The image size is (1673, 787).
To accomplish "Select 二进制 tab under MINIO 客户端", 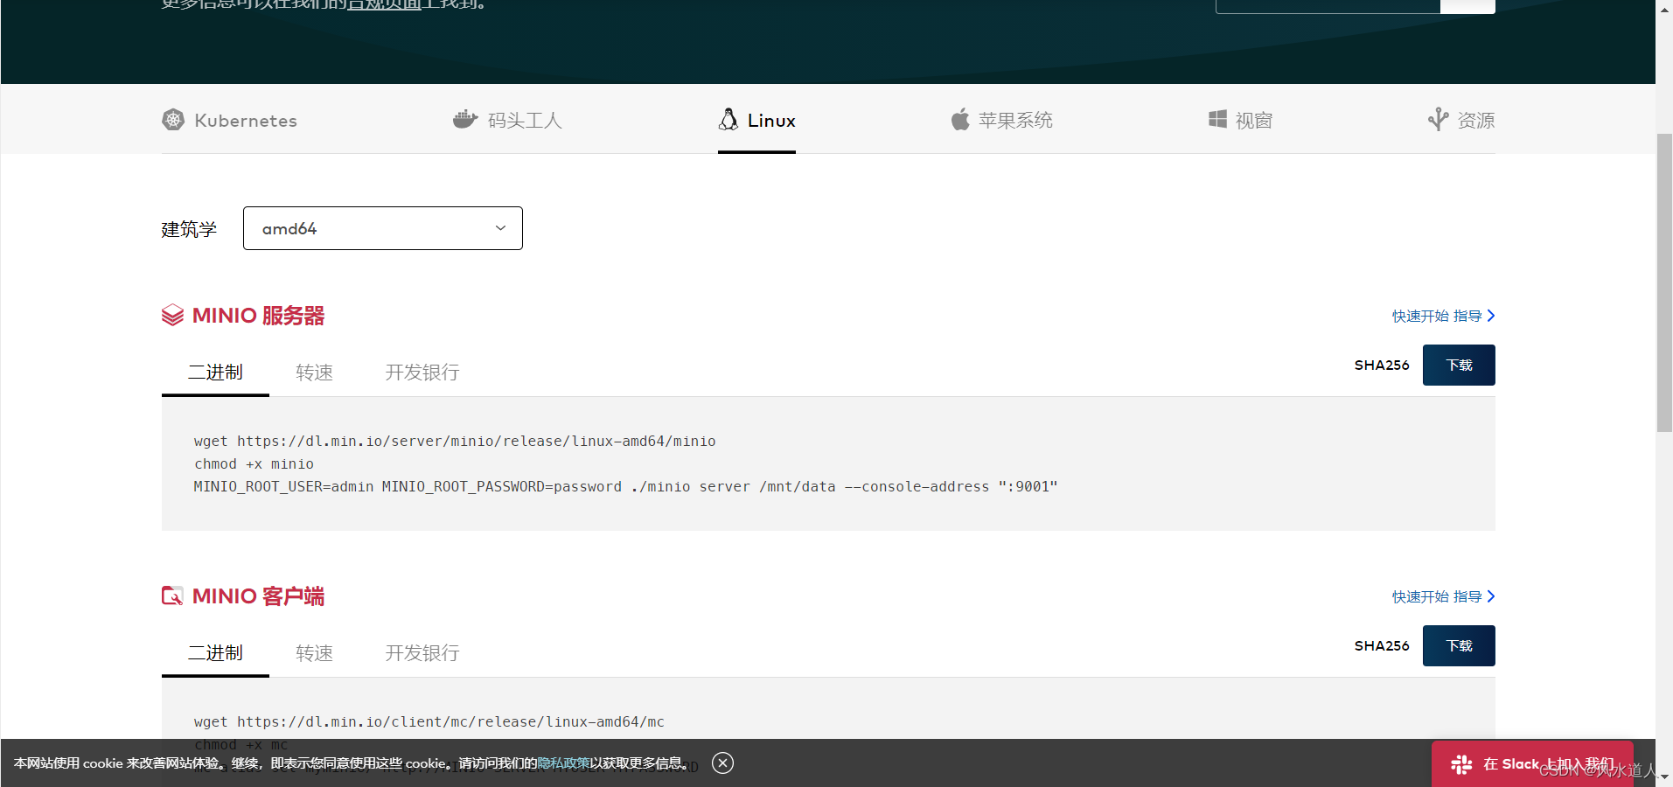I will coord(215,653).
